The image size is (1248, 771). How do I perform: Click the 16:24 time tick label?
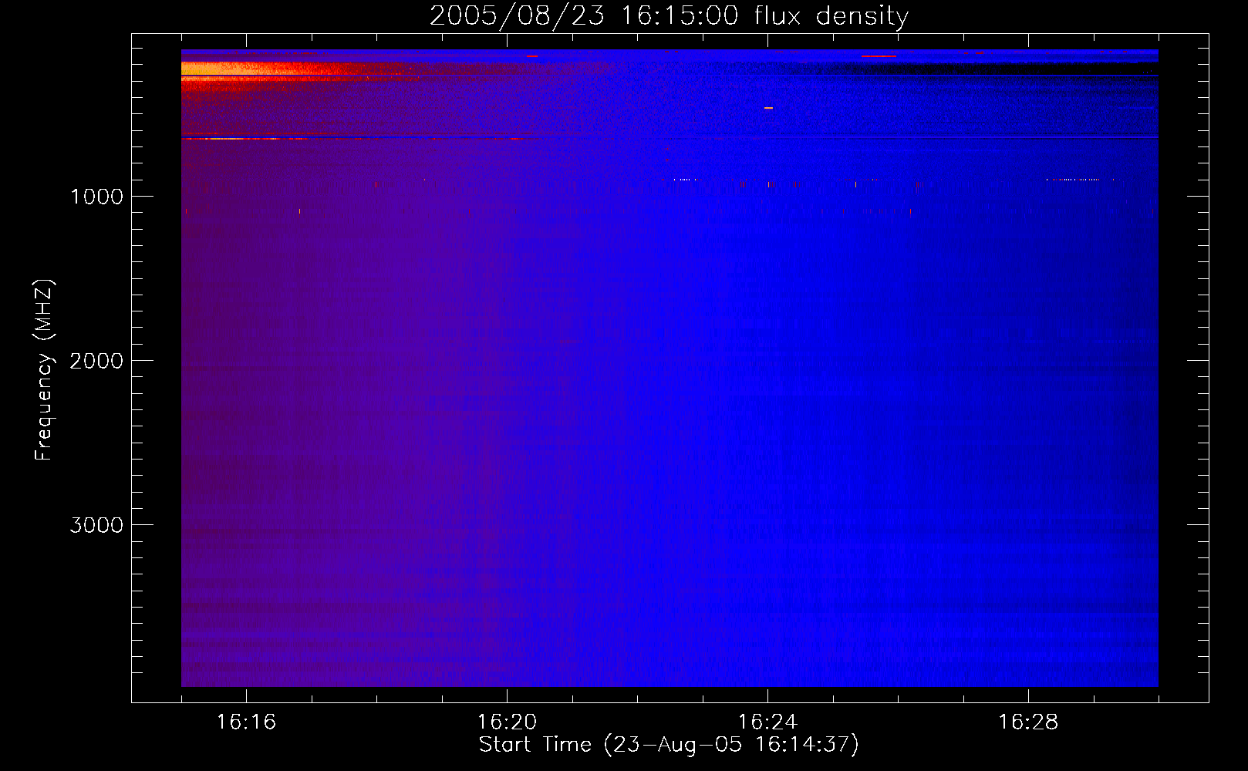click(x=767, y=722)
